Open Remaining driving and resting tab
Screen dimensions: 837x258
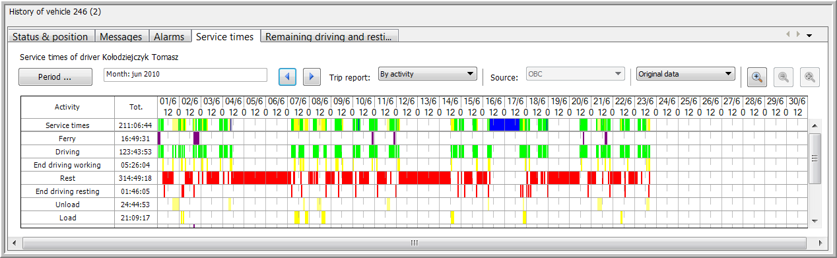[329, 37]
